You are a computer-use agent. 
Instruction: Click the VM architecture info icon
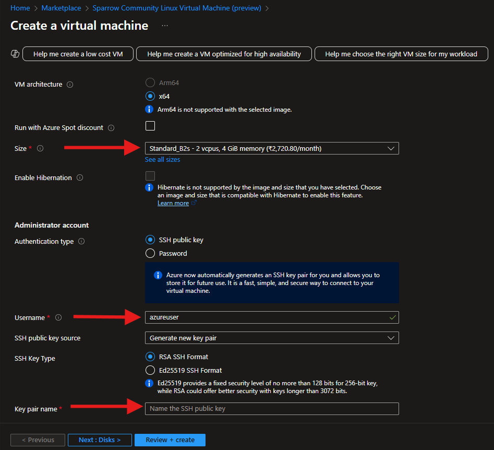pos(70,84)
